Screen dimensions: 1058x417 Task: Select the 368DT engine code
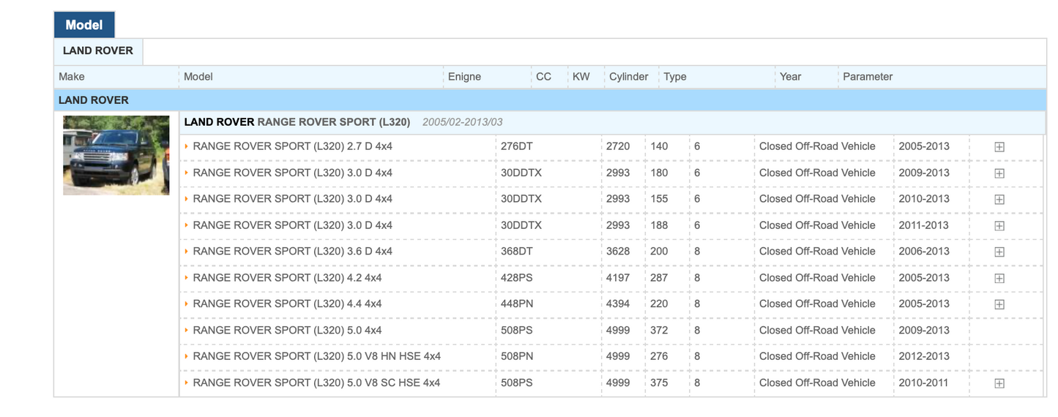pyautogui.click(x=517, y=252)
